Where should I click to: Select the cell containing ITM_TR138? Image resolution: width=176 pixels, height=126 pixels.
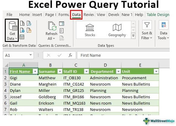pyautogui.click(x=76, y=109)
